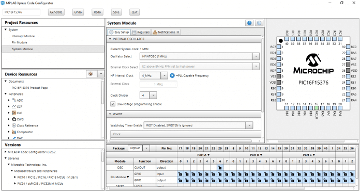Click the CCP peripheral icon
Image resolution: width=360 pixels, height=191 pixels.
point(14,106)
